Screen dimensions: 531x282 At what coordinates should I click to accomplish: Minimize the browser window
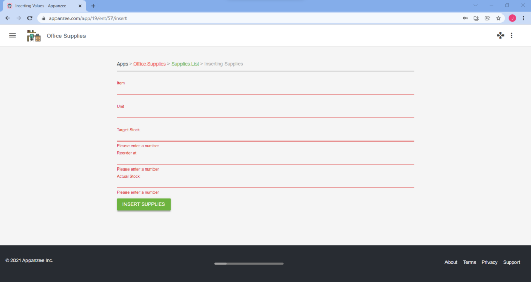tap(491, 5)
